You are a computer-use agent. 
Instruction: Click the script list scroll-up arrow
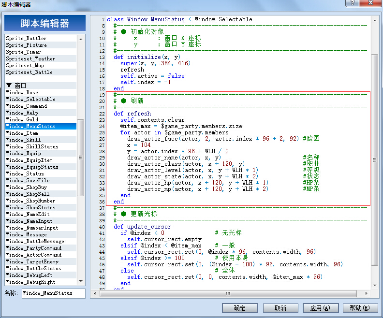coord(81,39)
